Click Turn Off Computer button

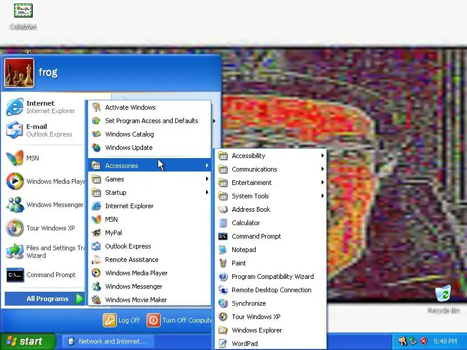coord(179,320)
